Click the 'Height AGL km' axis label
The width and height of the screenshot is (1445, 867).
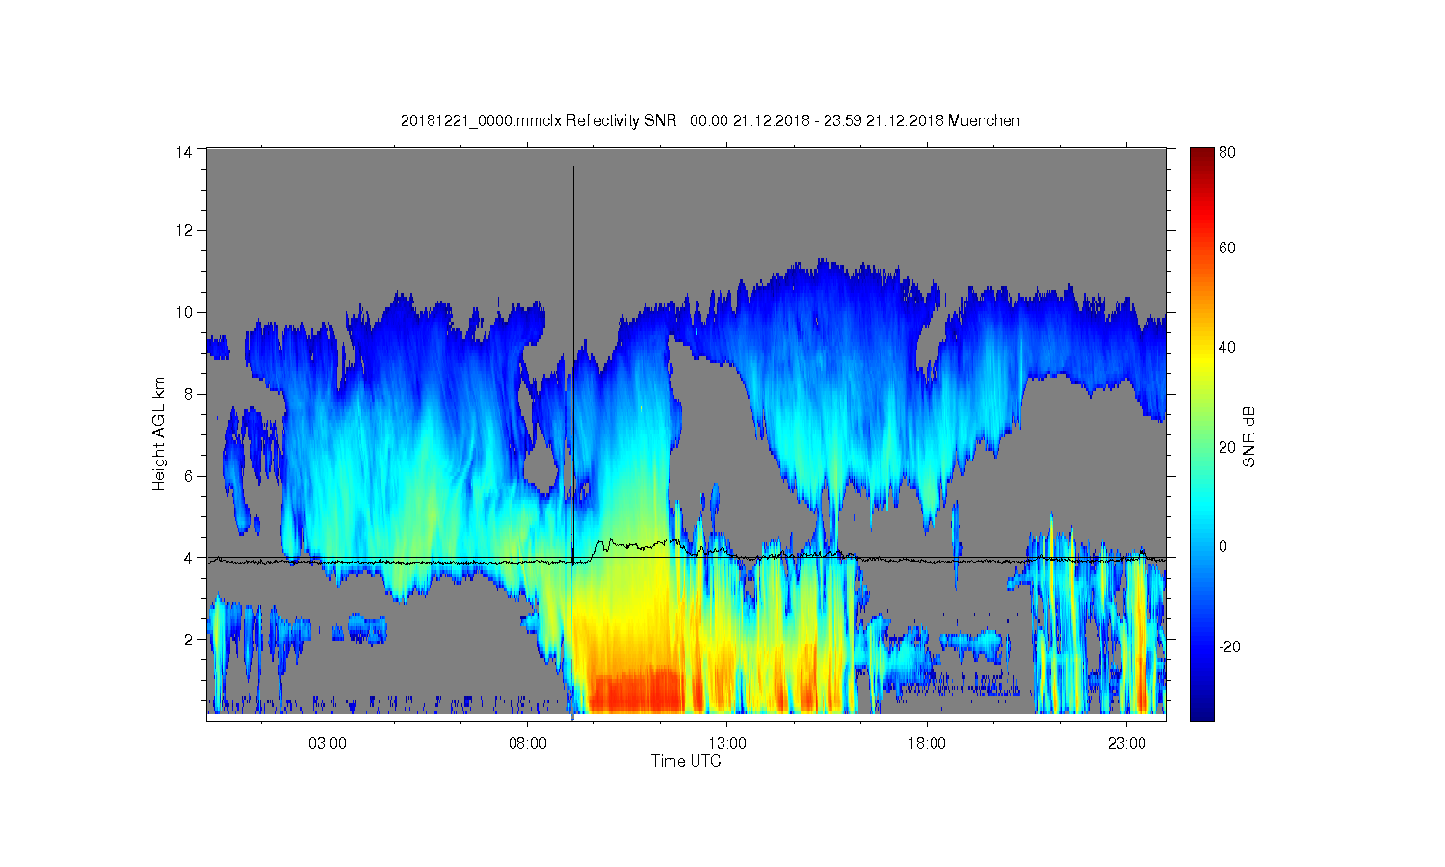159,433
